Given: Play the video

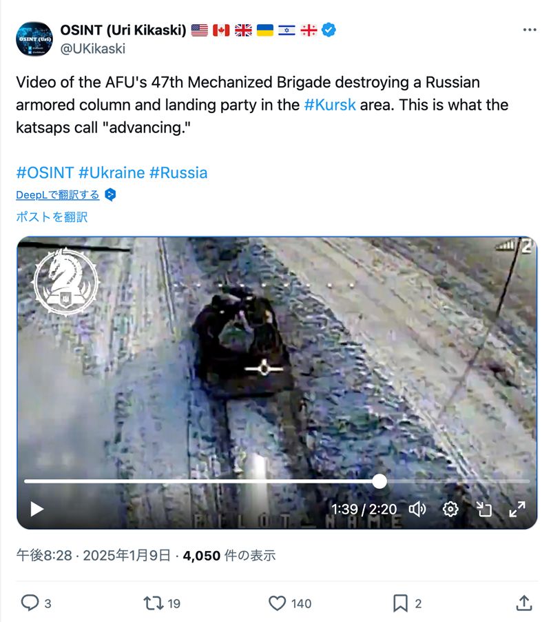Looking at the screenshot, I should [37, 509].
